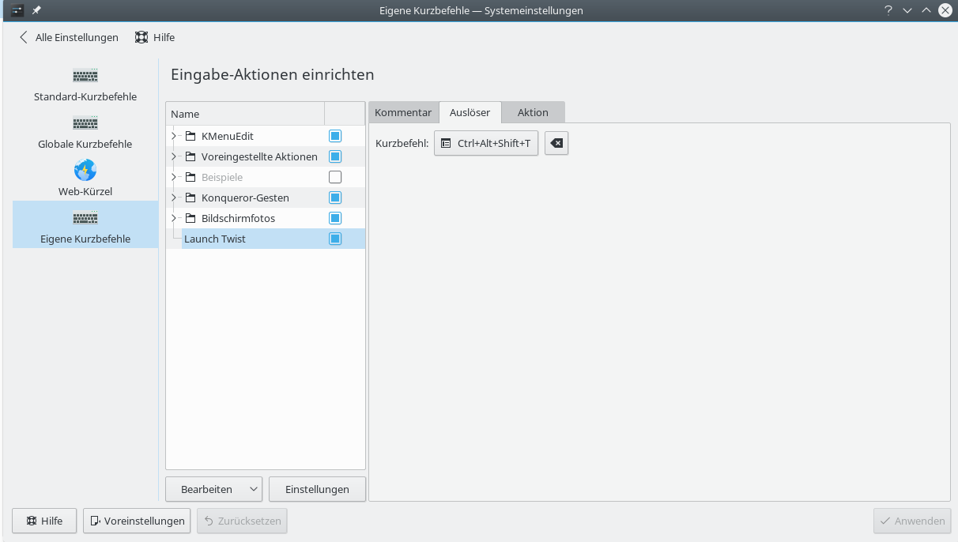Toggle the Launch Twist checkbox

point(335,239)
